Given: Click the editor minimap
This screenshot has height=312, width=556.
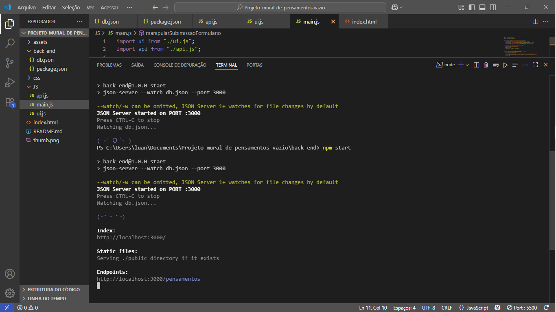Looking at the screenshot, I should point(526,47).
